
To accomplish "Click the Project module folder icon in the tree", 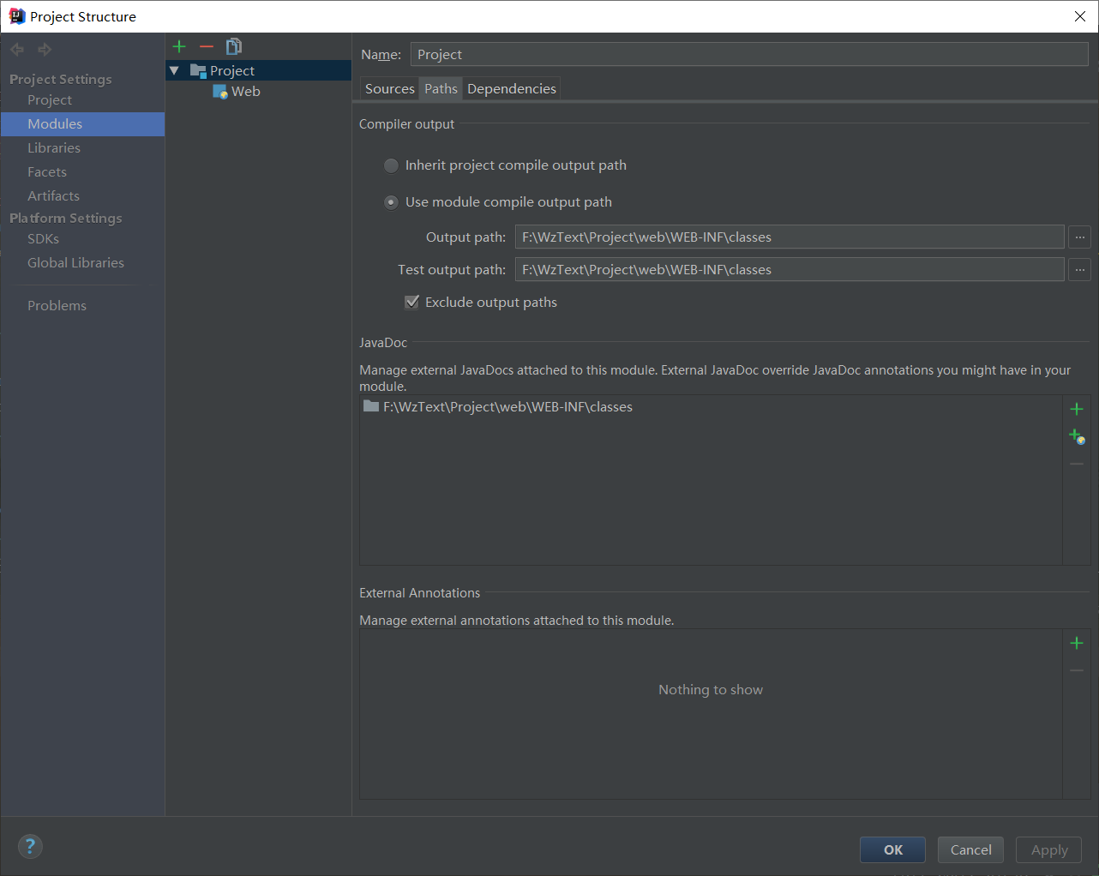I will tap(198, 71).
